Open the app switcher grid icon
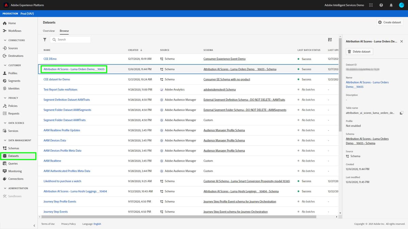Image resolution: width=408 pixels, height=229 pixels. pos(371,5)
